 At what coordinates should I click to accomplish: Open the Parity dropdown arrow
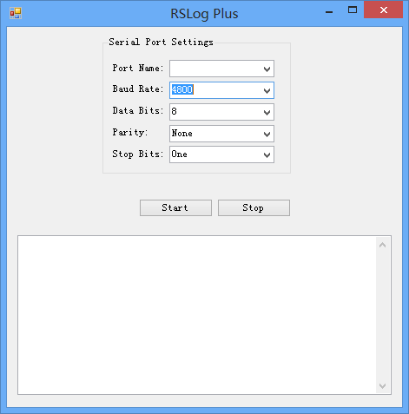[x=267, y=134]
